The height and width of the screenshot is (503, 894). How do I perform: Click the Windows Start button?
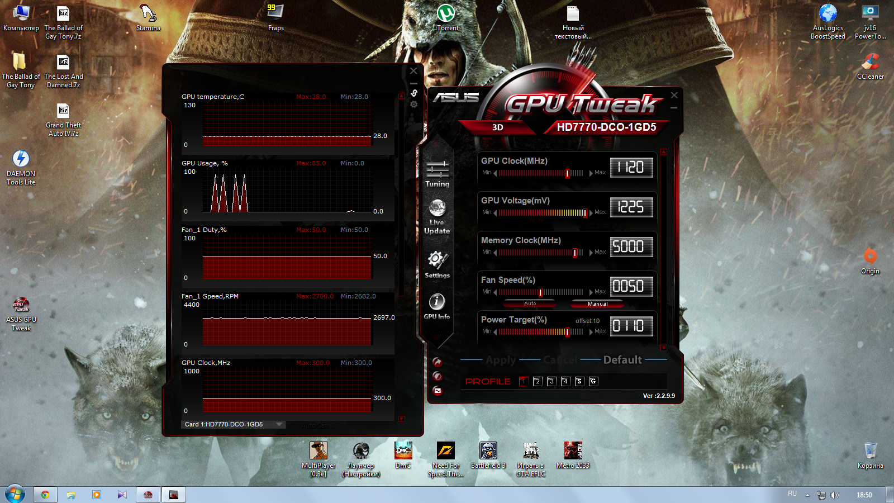pos(15,494)
